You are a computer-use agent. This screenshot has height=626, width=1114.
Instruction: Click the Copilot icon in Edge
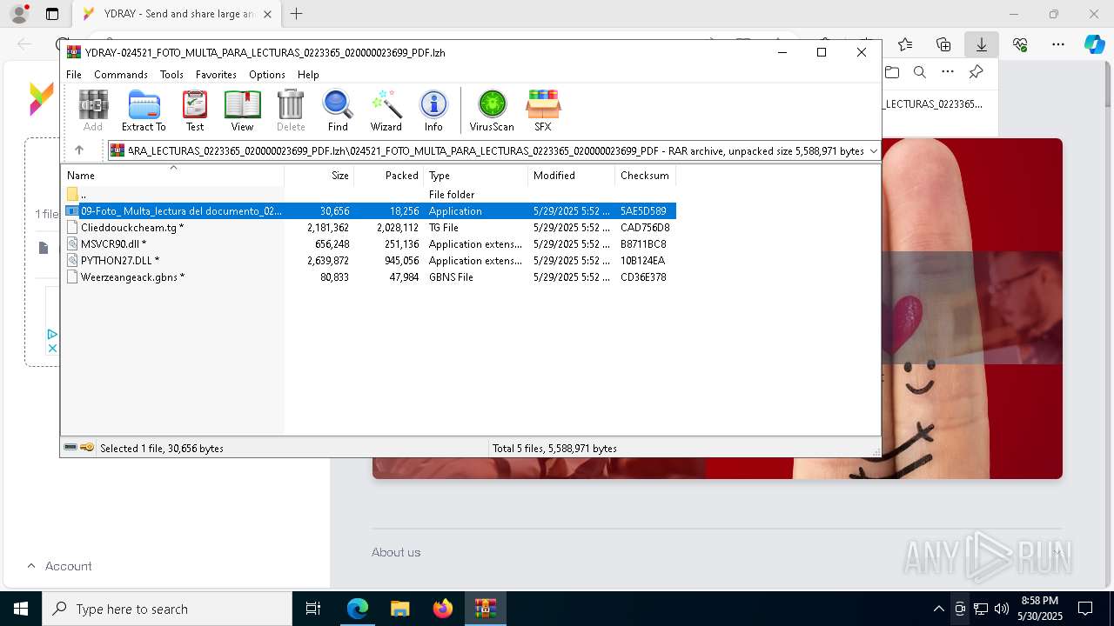(x=1094, y=44)
